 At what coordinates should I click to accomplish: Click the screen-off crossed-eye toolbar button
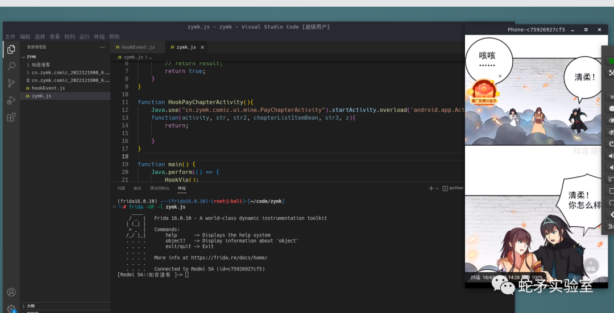tap(610, 132)
